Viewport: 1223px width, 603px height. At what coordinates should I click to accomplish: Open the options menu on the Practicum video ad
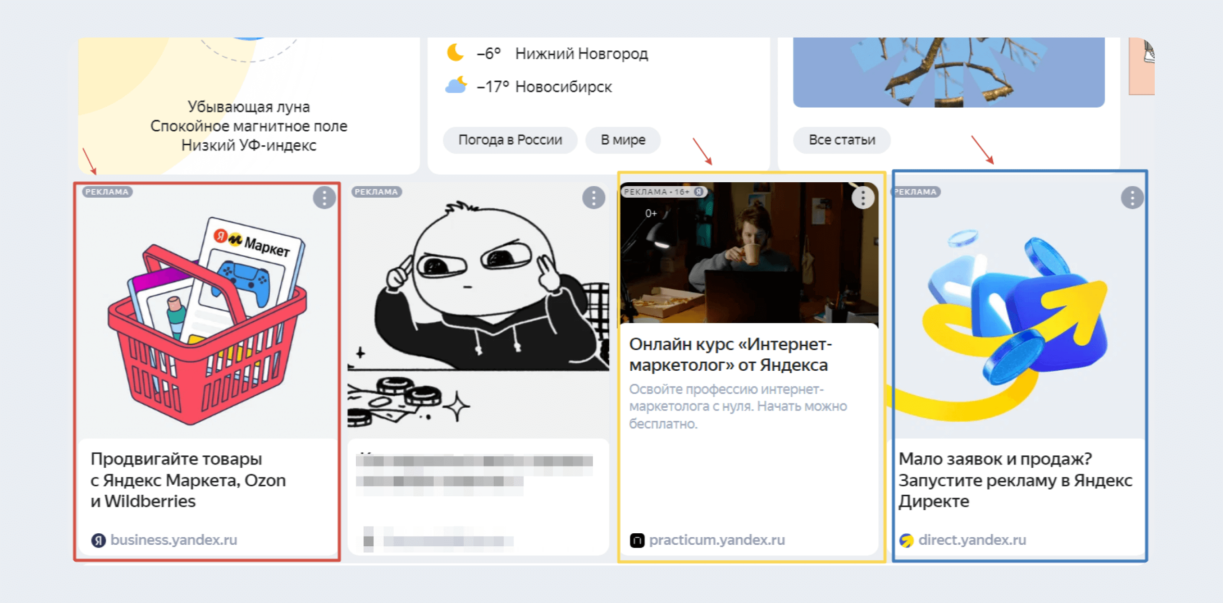[x=863, y=198]
